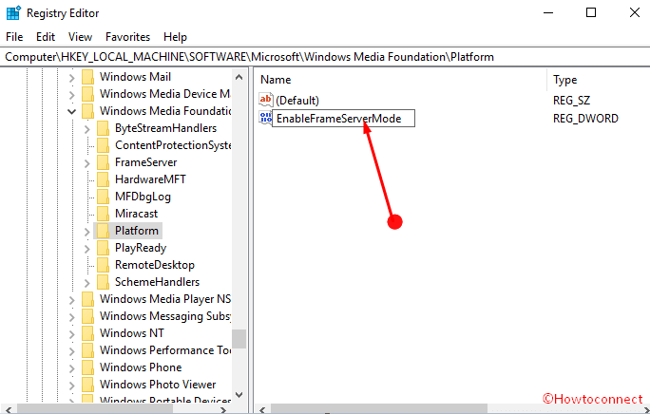The image size is (650, 414).
Task: Expand the SchemeHandlers key
Action: coord(87,283)
